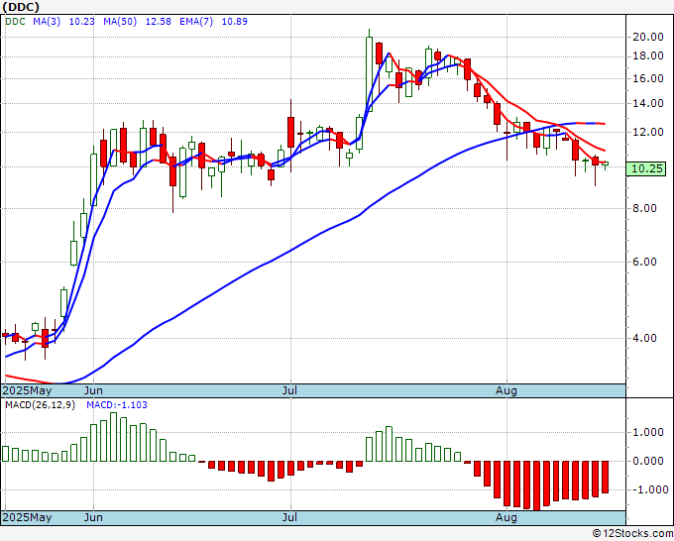Click Jul on the price chart time axis
Viewport: 674px width, 541px height.
289,390
